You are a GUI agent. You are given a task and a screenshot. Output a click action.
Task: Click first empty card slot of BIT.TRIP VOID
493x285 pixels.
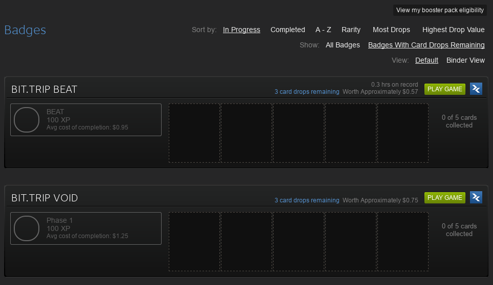(195, 242)
